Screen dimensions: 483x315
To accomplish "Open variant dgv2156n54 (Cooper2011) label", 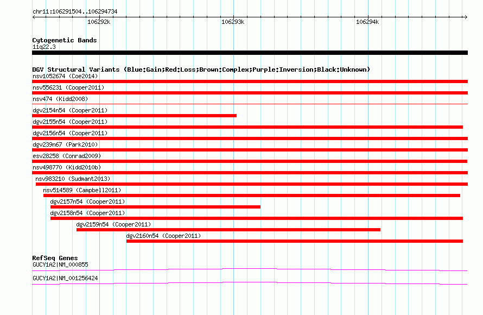I will [70, 133].
